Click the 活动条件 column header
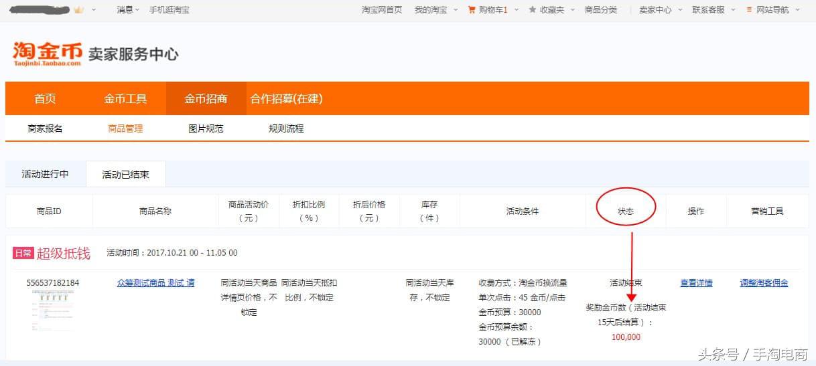The height and width of the screenshot is (366, 816). (x=523, y=211)
